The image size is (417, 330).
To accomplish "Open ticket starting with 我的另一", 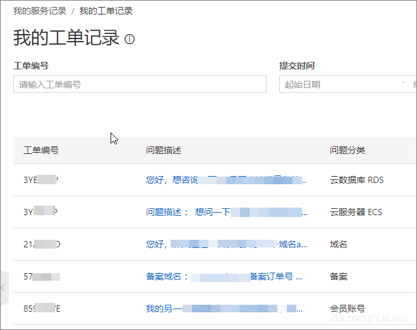I will click(224, 309).
